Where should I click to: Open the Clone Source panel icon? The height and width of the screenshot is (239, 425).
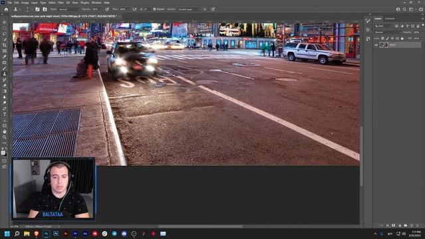[44, 9]
